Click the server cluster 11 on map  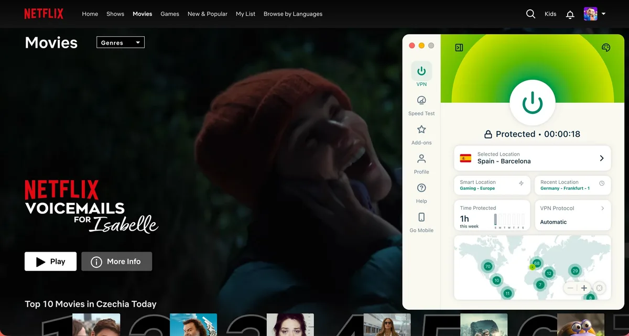[507, 294]
